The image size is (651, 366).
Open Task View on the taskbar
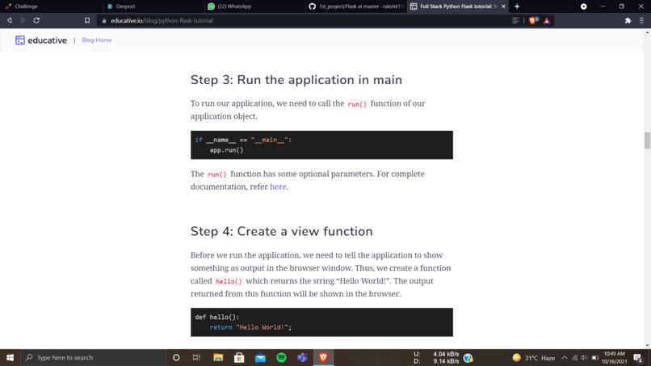point(197,357)
